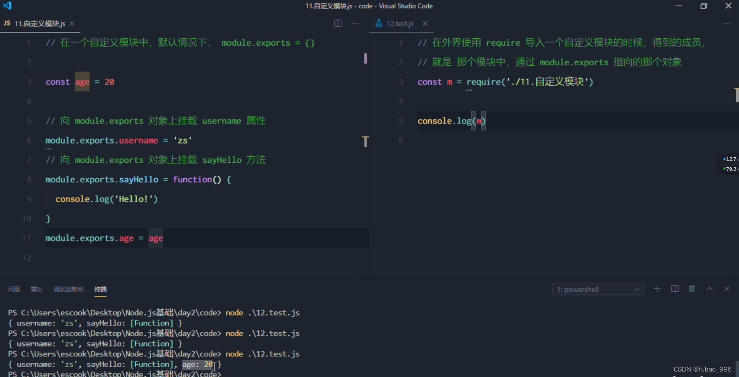Screen dimensions: 739x377
Task: Restore down the VS Code window
Action: click(704, 6)
